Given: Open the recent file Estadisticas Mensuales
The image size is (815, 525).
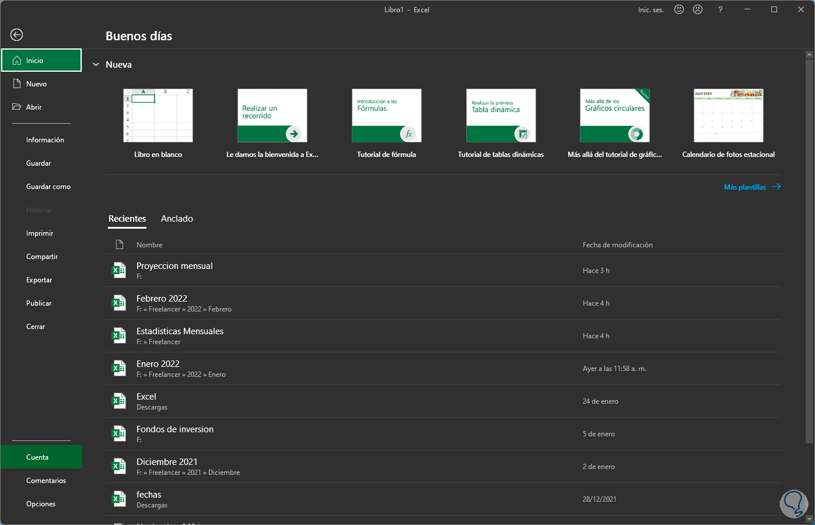Looking at the screenshot, I should coord(443,335).
